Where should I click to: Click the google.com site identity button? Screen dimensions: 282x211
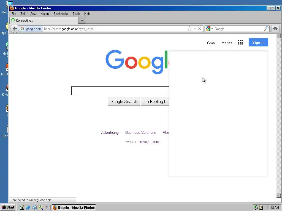pyautogui.click(x=31, y=29)
